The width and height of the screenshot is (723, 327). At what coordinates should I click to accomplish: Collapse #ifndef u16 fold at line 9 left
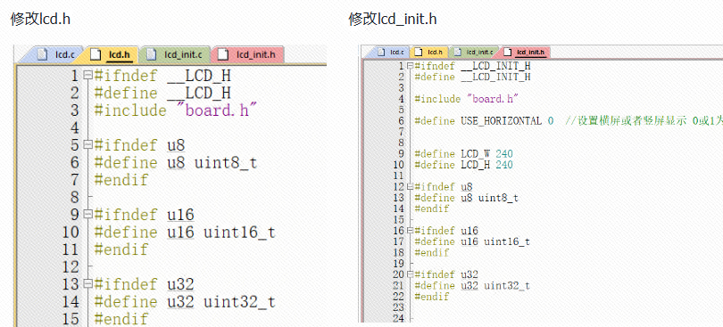pyautogui.click(x=88, y=214)
